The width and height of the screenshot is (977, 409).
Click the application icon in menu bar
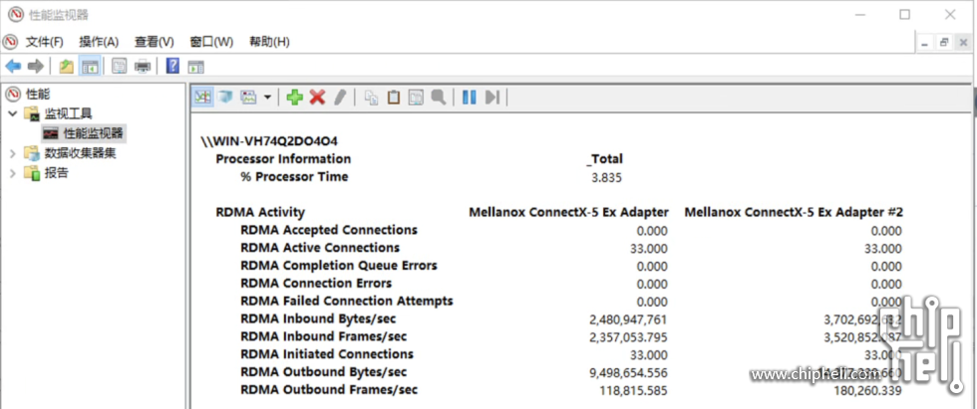click(11, 42)
